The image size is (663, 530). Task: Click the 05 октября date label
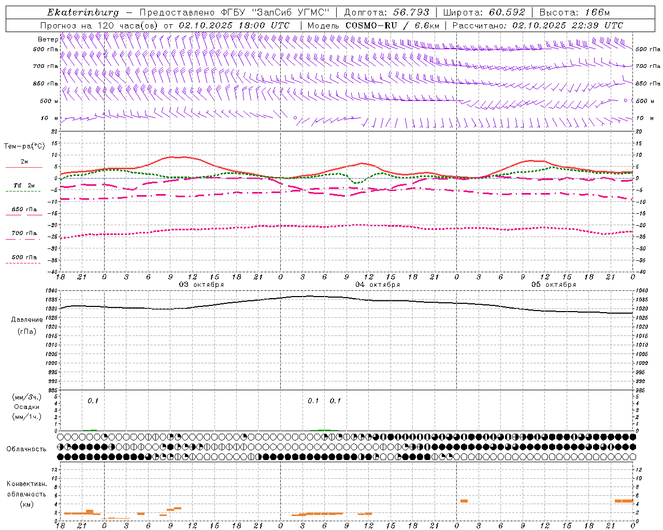coord(554,285)
